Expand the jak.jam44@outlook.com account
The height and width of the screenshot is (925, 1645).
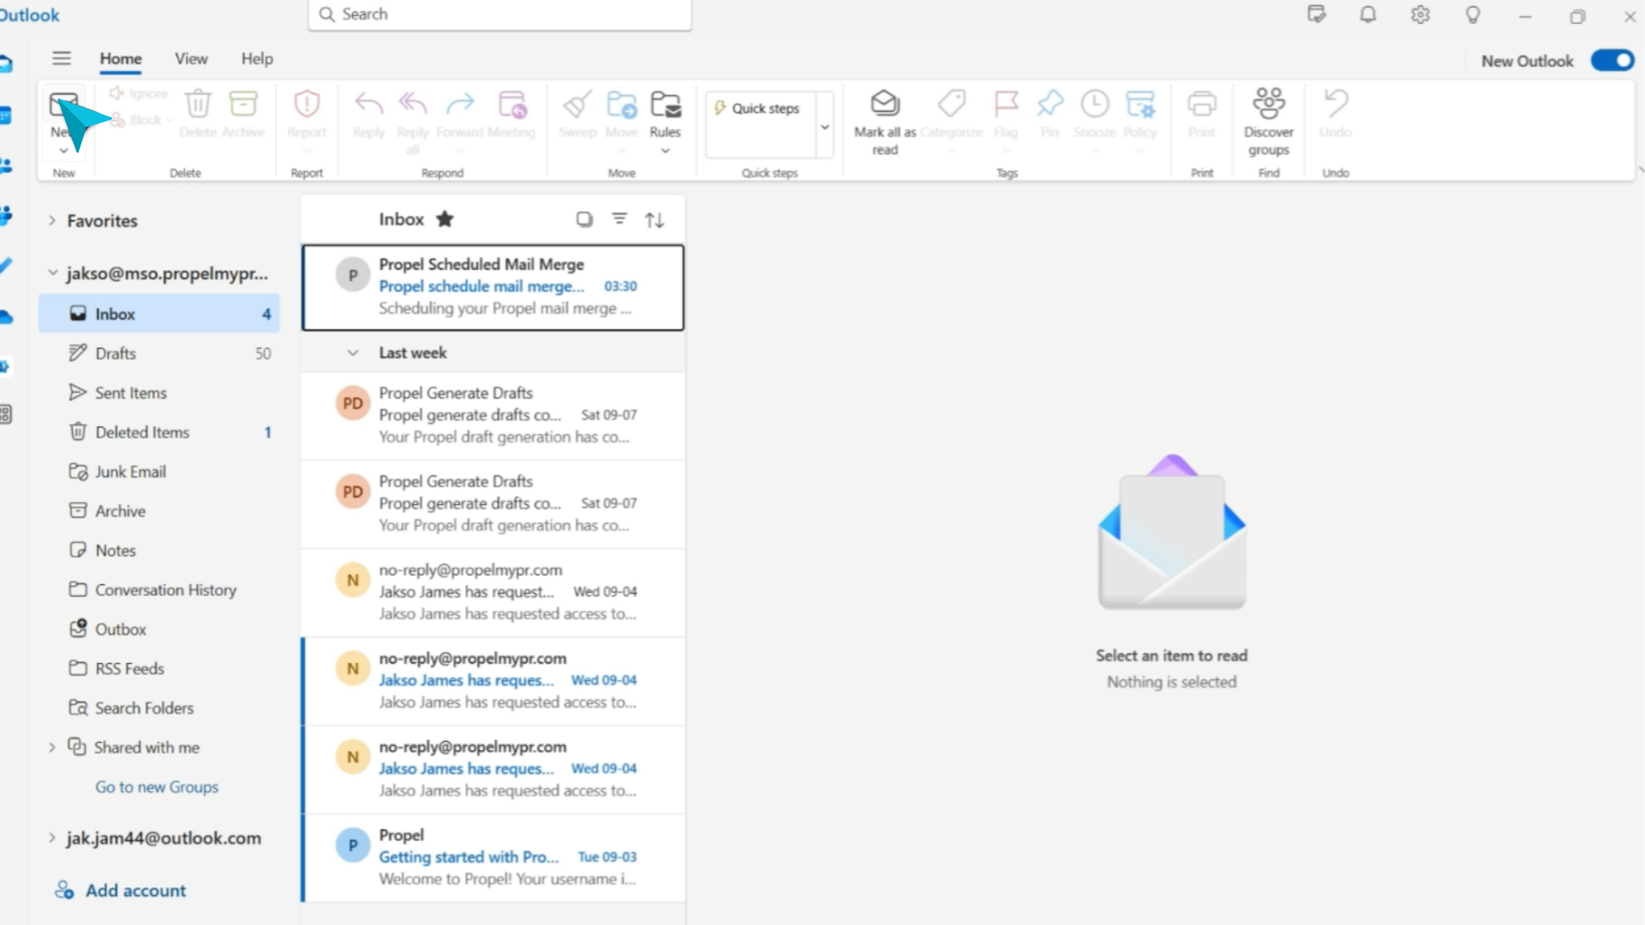(x=52, y=838)
